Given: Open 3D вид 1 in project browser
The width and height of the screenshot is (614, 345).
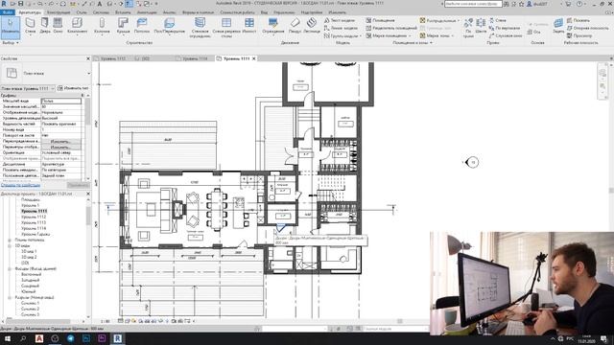Looking at the screenshot, I should tap(29, 251).
